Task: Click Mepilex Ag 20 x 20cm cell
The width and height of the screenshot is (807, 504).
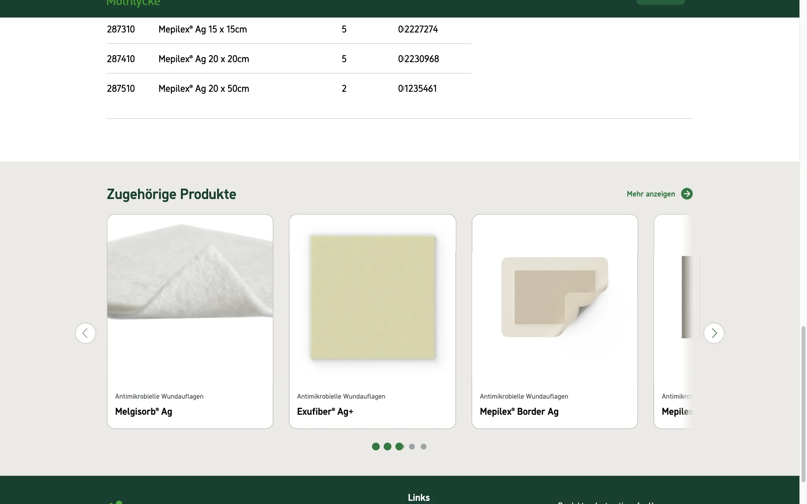Action: [204, 59]
